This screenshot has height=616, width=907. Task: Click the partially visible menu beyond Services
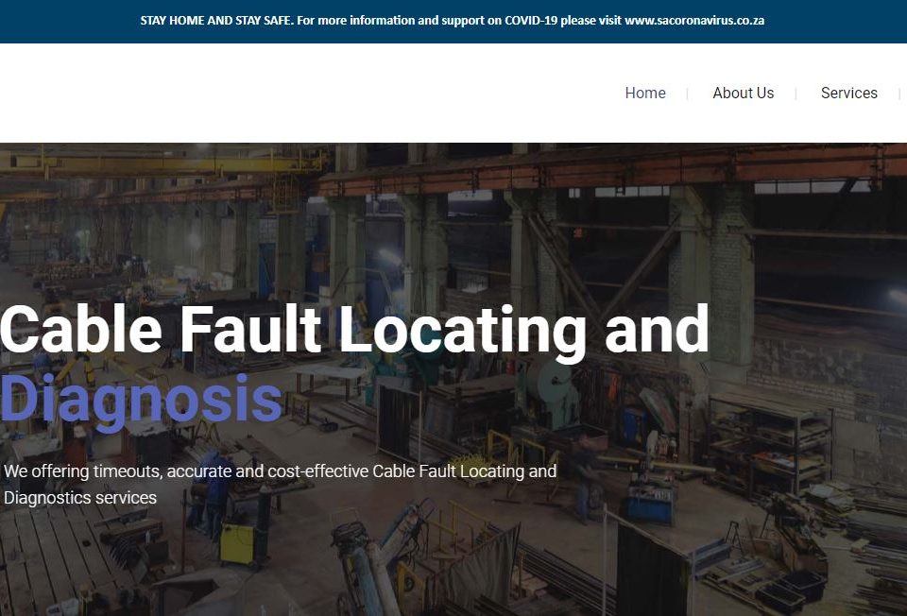click(903, 93)
